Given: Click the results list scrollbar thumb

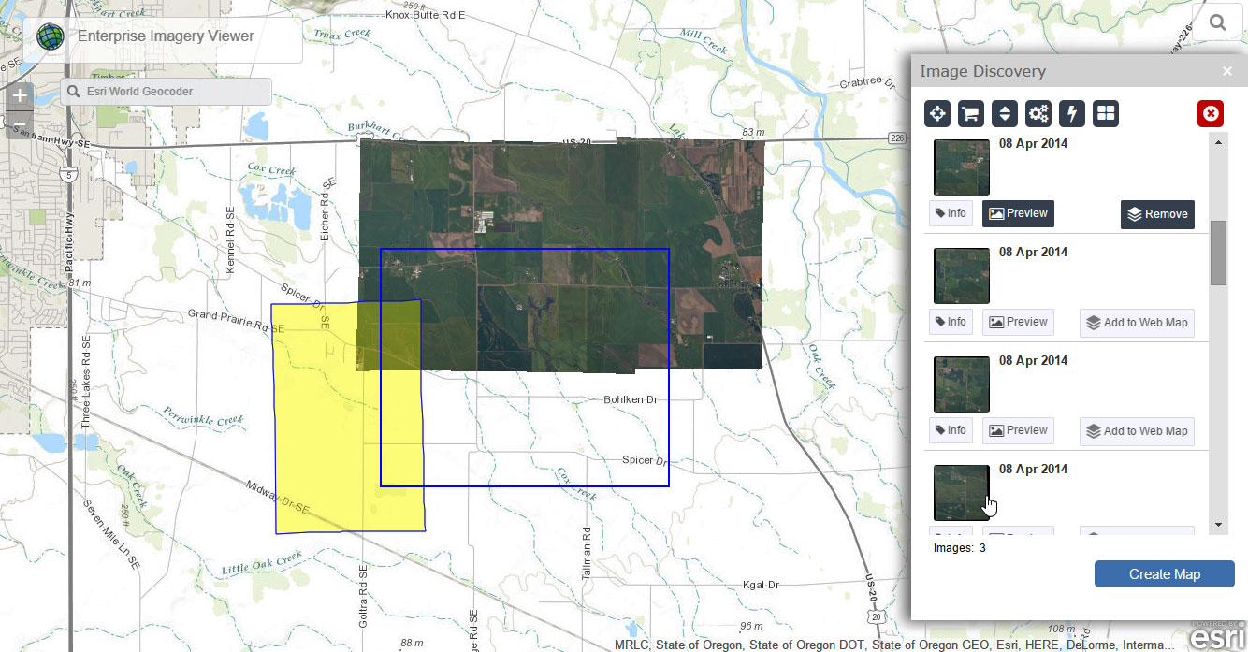Looking at the screenshot, I should 1218,253.
